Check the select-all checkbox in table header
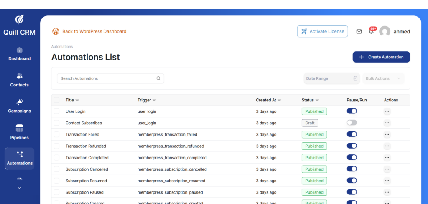 tap(56, 100)
